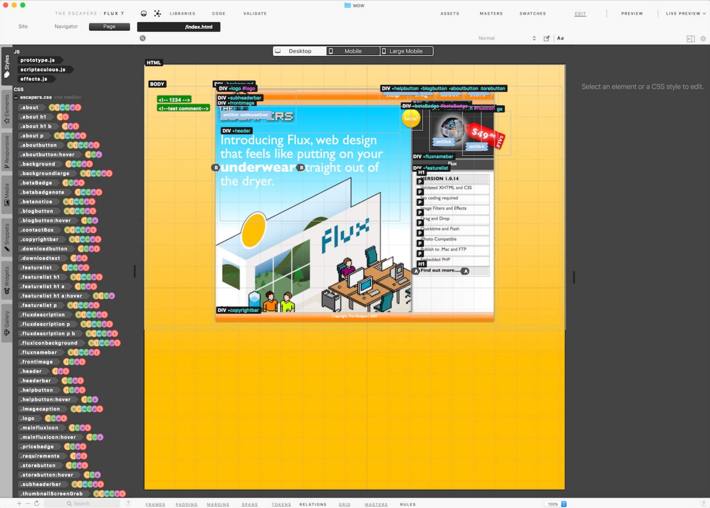
Task: Open the gear settings icon in the inspector header
Action: point(703,39)
